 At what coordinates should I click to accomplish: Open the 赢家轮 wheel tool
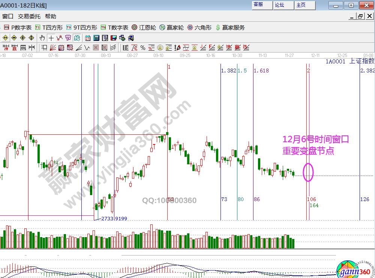point(171,27)
